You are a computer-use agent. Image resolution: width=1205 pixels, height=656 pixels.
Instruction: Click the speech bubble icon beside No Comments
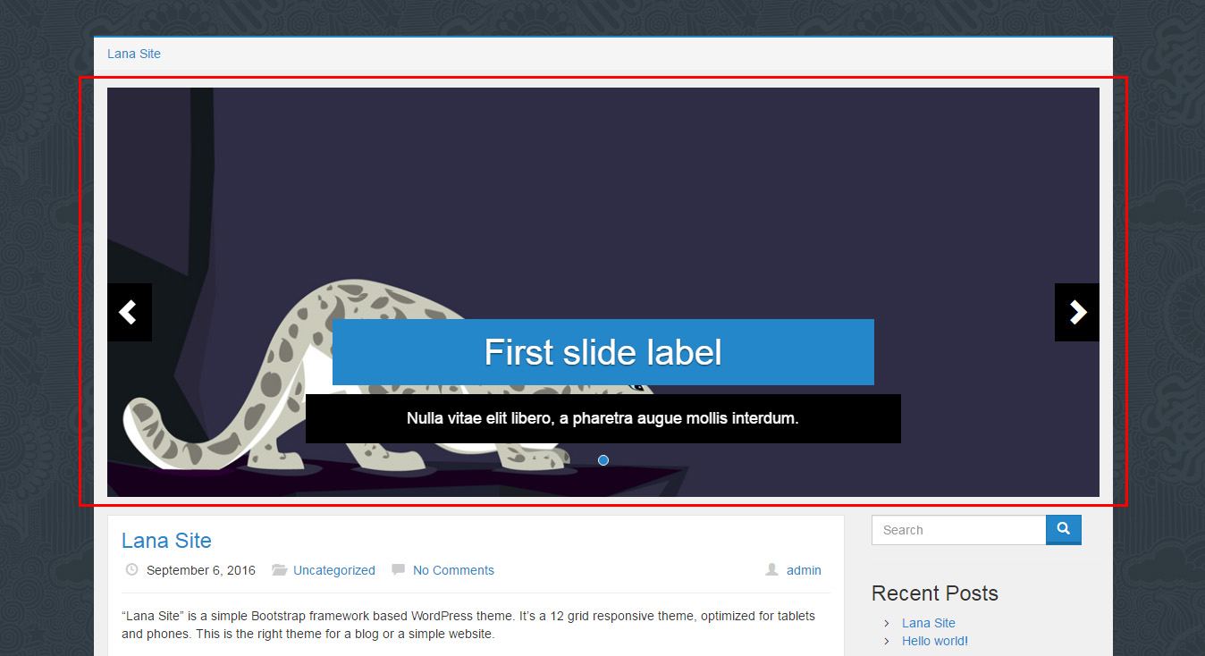pos(397,569)
